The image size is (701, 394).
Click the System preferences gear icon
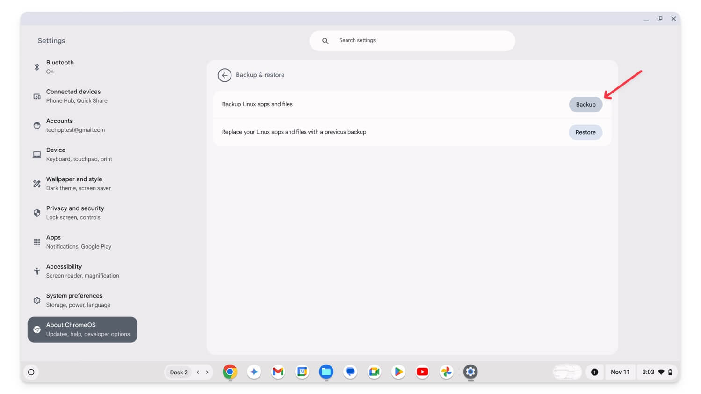click(x=37, y=301)
